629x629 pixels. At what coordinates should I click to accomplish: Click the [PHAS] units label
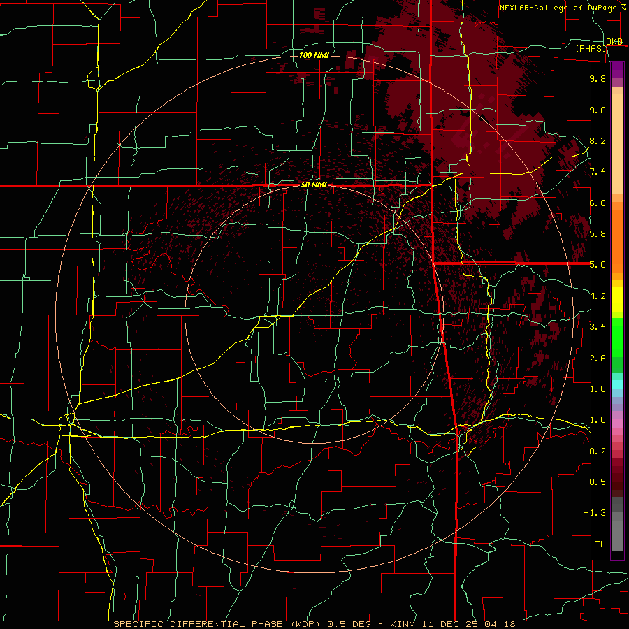click(x=591, y=49)
